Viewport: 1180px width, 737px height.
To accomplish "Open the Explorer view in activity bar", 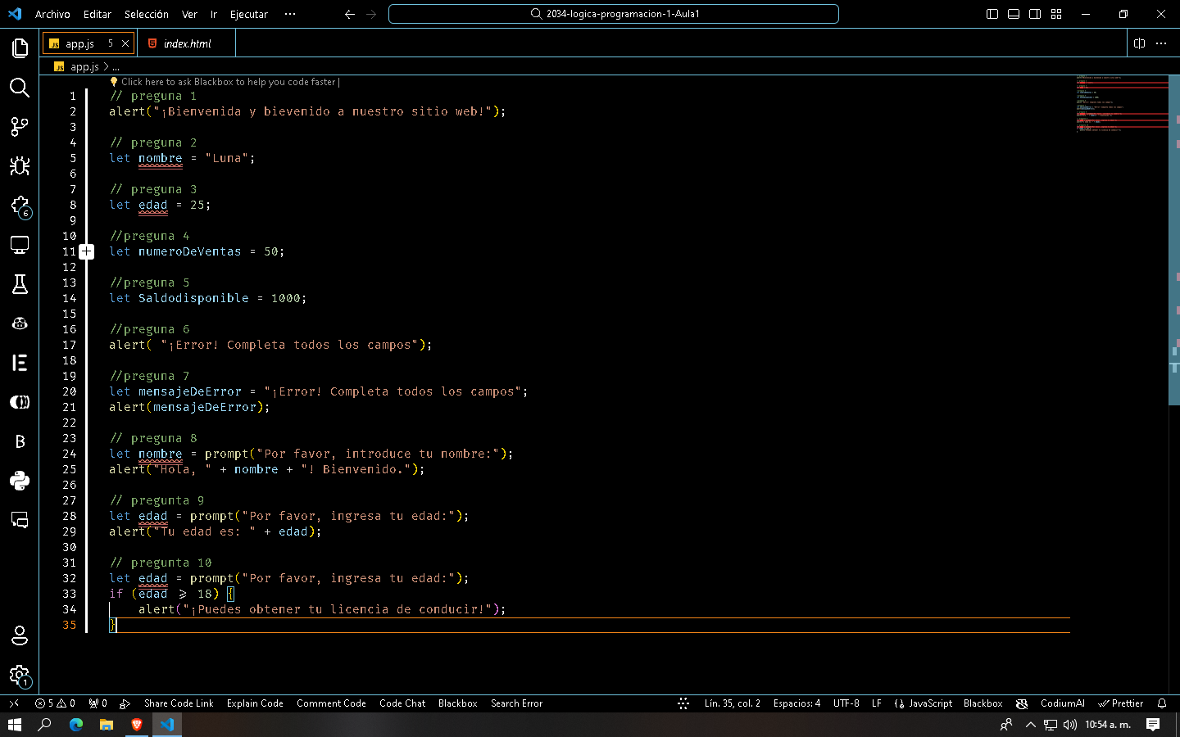I will pos(20,48).
